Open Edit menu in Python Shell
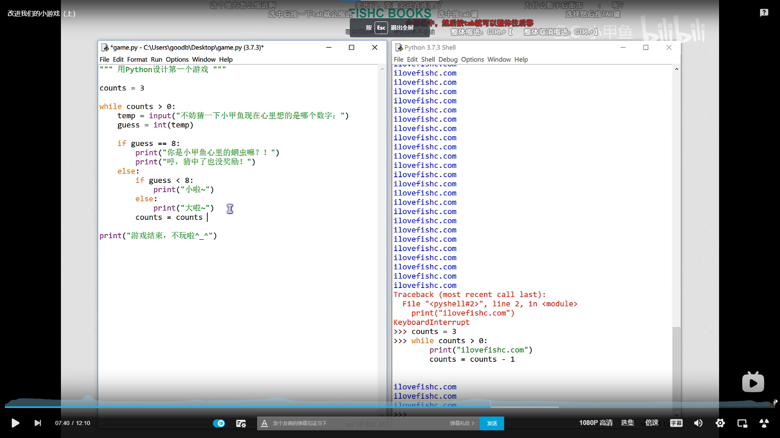The image size is (780, 438). [412, 59]
